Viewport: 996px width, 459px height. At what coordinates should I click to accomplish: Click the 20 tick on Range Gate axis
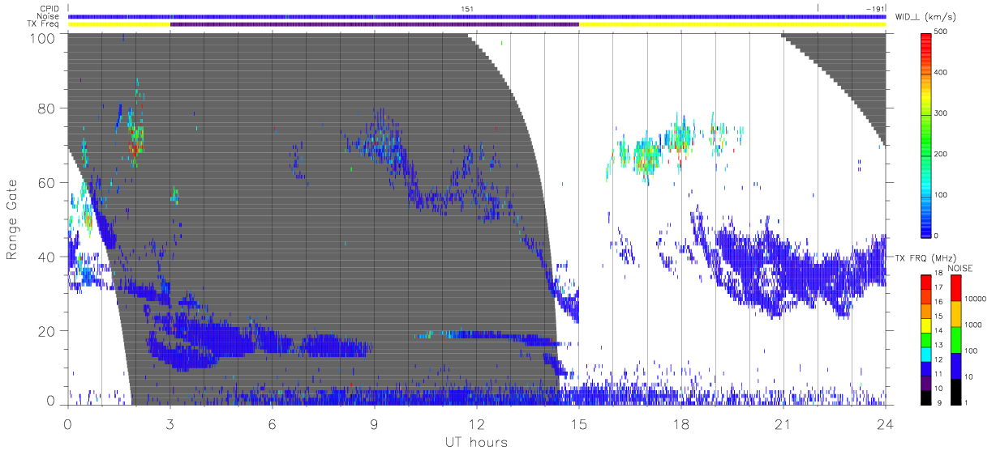pyautogui.click(x=45, y=331)
